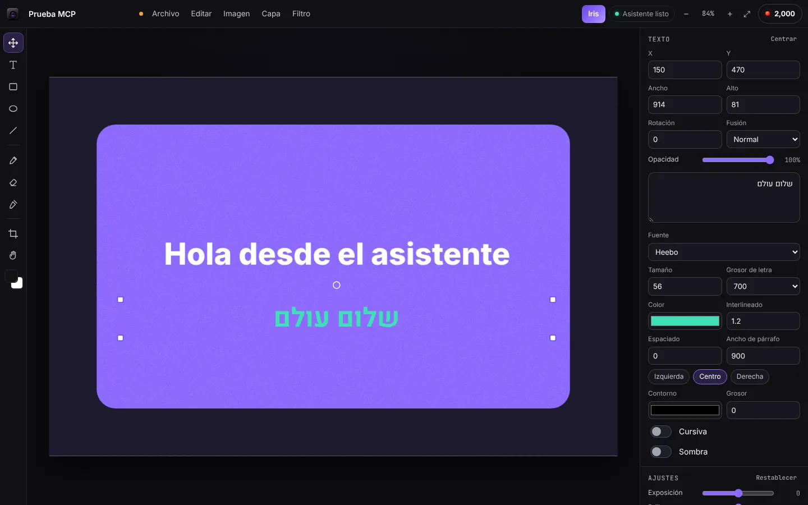
Task: Select the Text (T) tool
Action: coord(13,65)
